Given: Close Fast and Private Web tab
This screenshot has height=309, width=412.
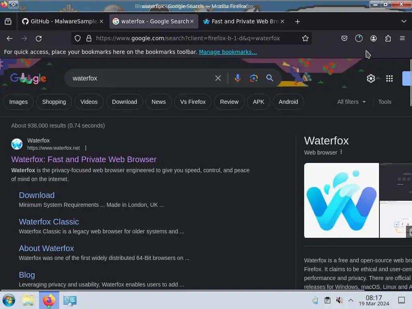Looking at the screenshot, I should [282, 21].
